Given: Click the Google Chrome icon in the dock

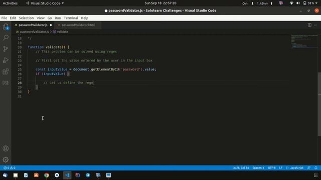Looking at the screenshot, I should click(47, 175).
